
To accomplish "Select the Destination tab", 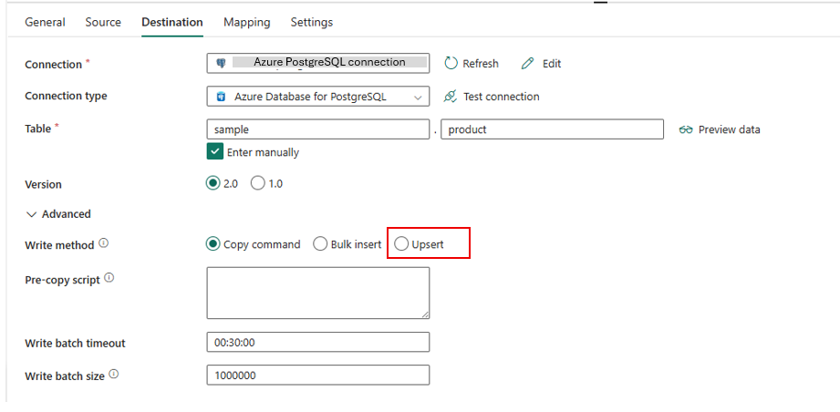I will tap(172, 22).
